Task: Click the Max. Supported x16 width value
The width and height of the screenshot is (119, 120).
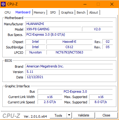Action: tap(101, 97)
